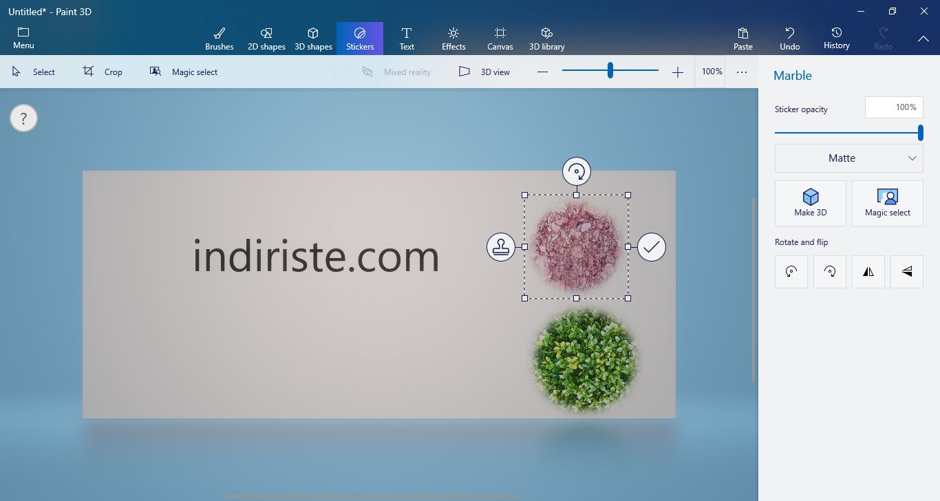Open the Effects tab
Viewport: 940px width, 501px height.
point(453,39)
